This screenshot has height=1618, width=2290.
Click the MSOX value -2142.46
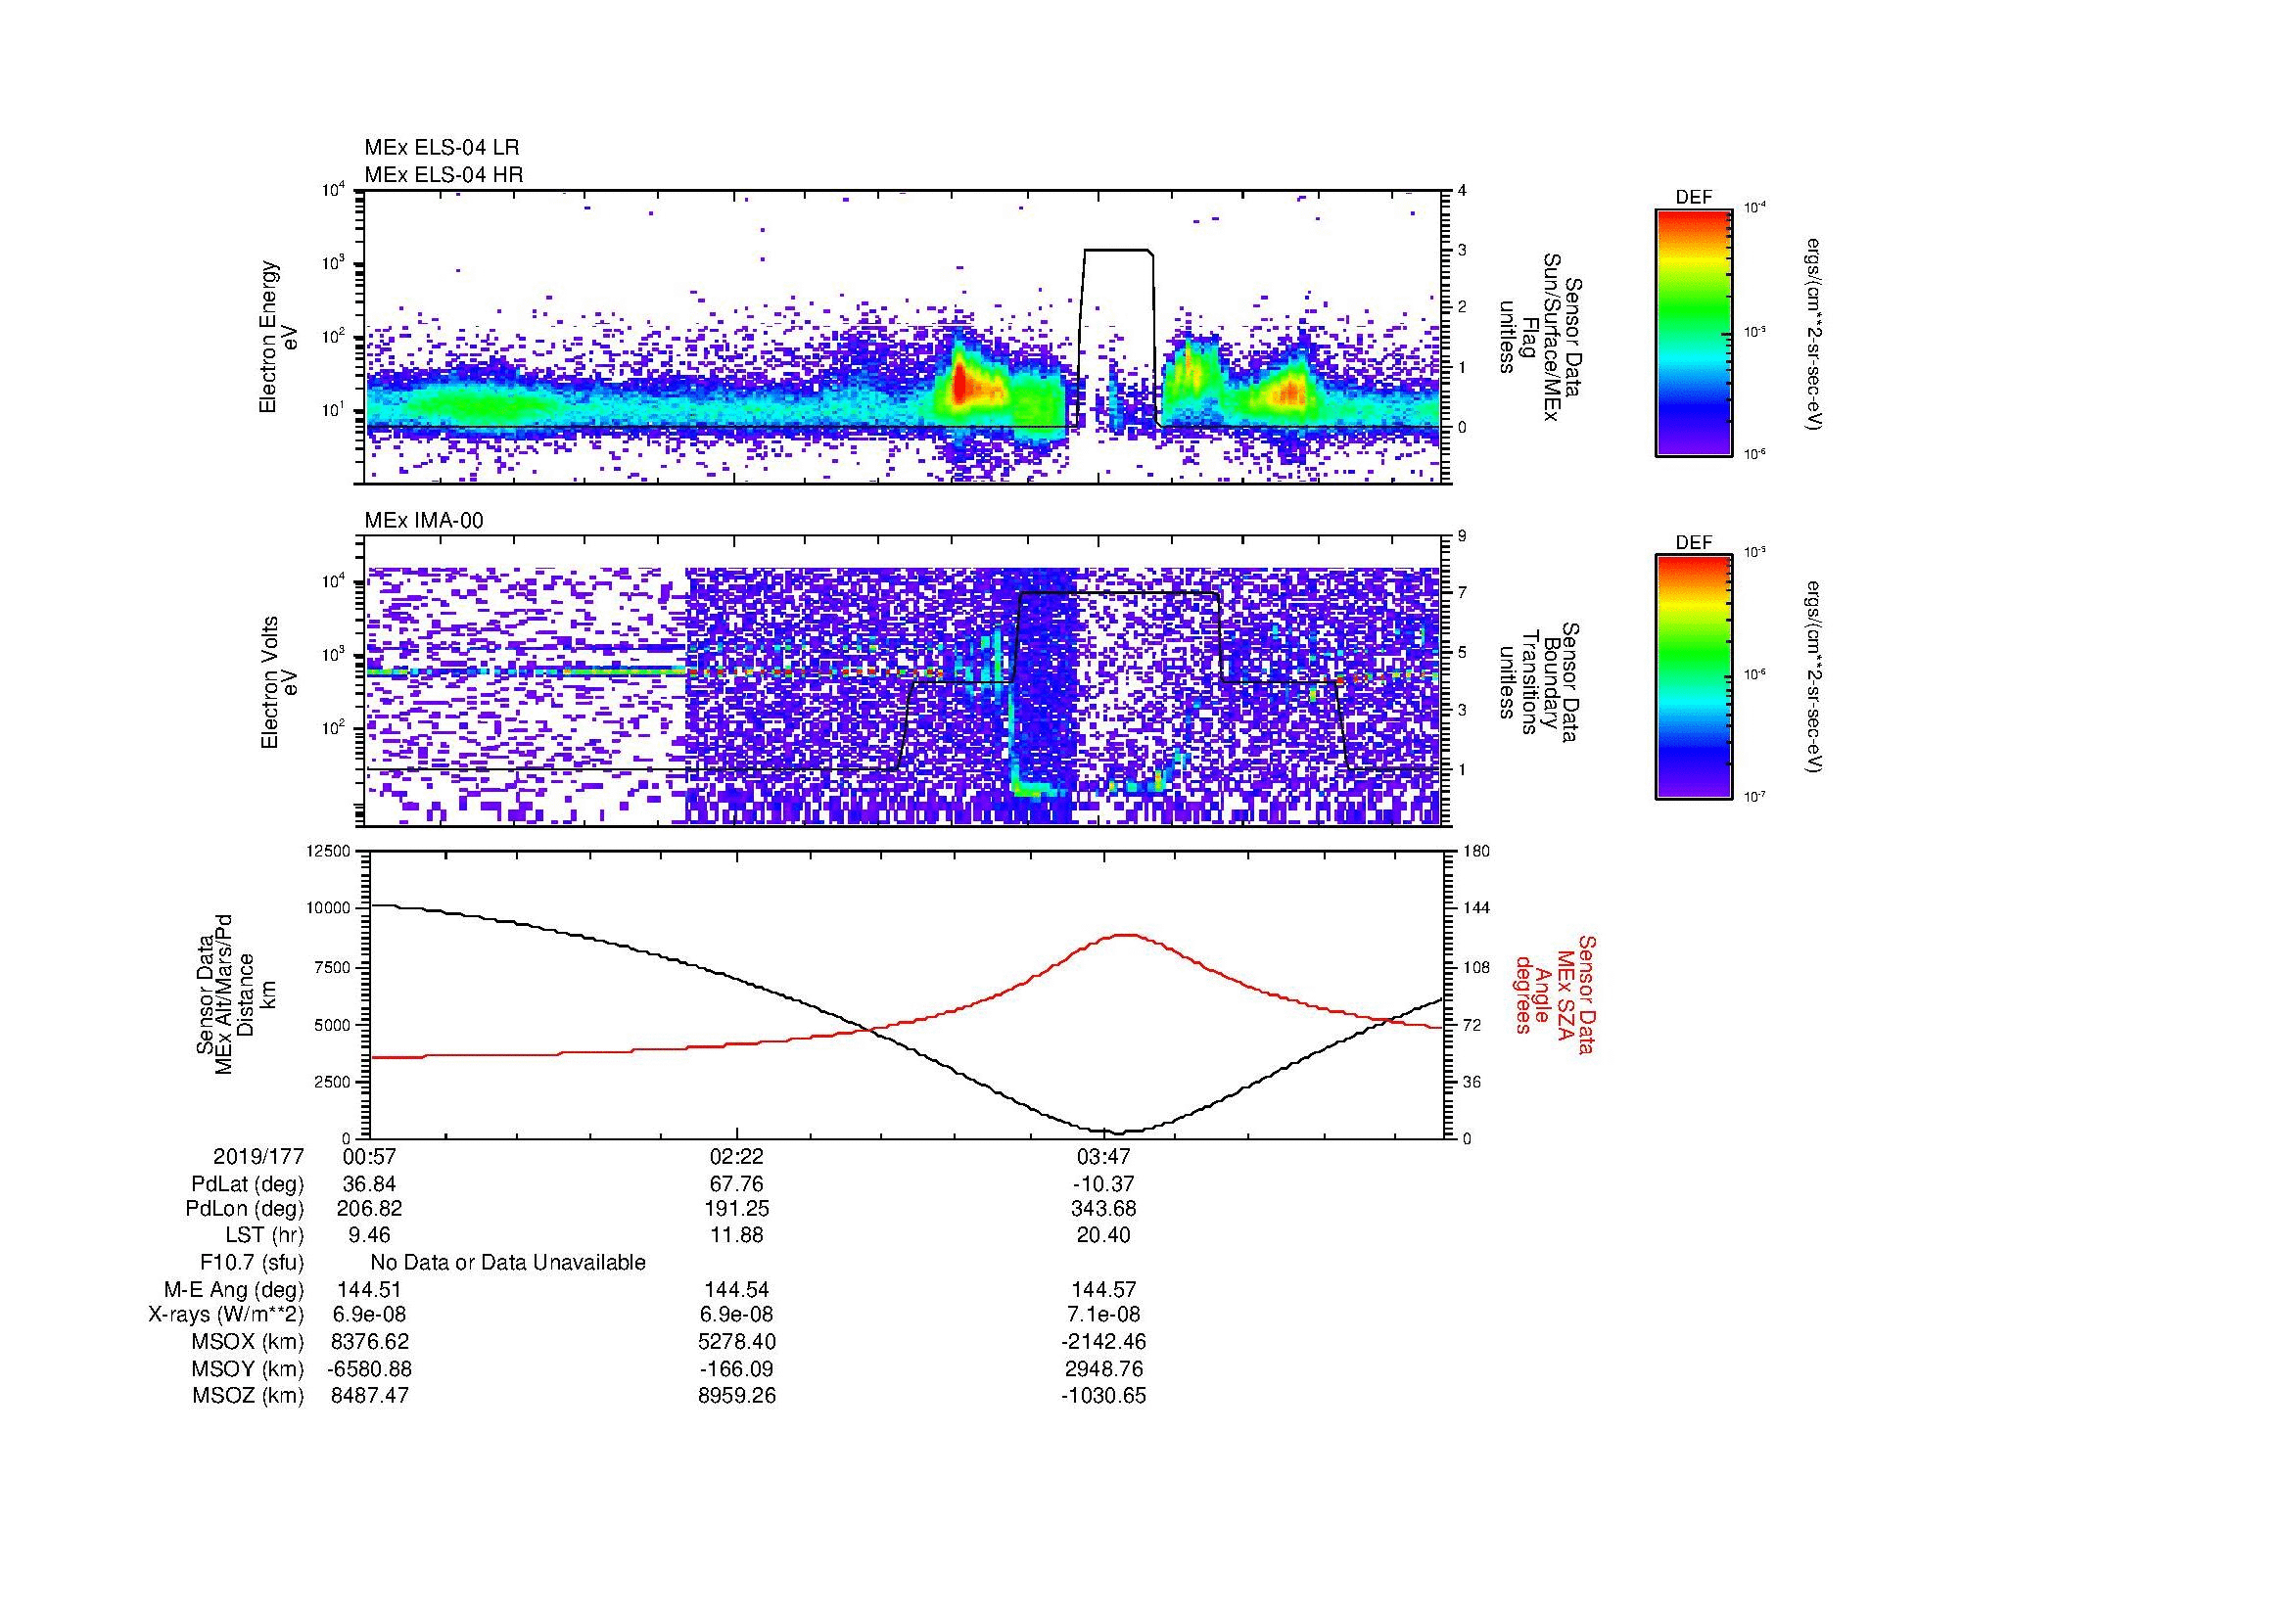click(1103, 1342)
